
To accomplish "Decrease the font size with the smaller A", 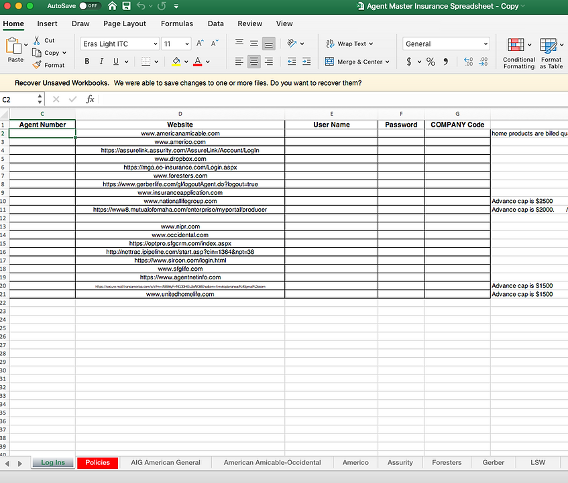I will click(x=215, y=44).
